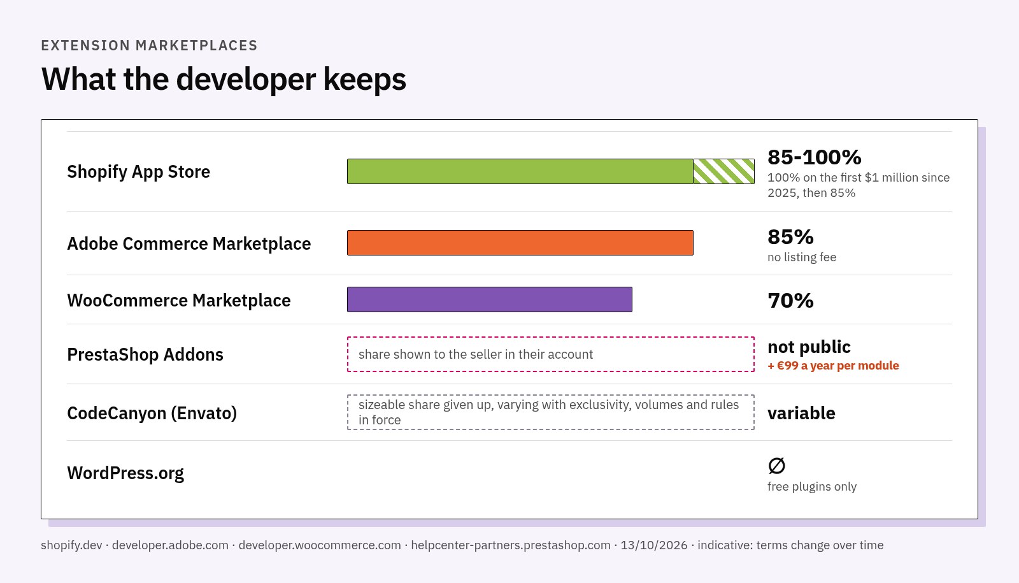
Task: Click the '70%' value
Action: click(x=790, y=301)
